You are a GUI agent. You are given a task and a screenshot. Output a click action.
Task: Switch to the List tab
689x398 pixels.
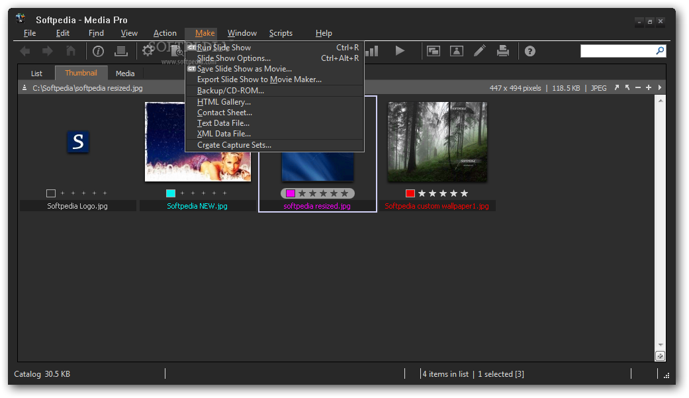(36, 74)
